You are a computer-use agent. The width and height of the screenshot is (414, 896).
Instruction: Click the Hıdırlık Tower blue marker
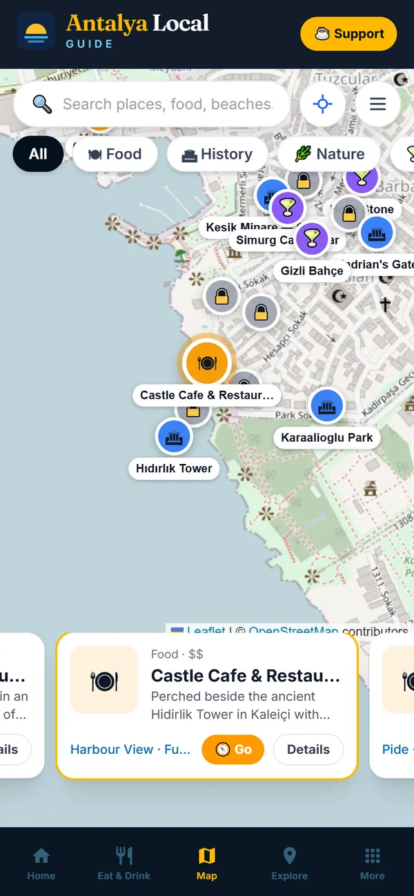[x=174, y=436]
